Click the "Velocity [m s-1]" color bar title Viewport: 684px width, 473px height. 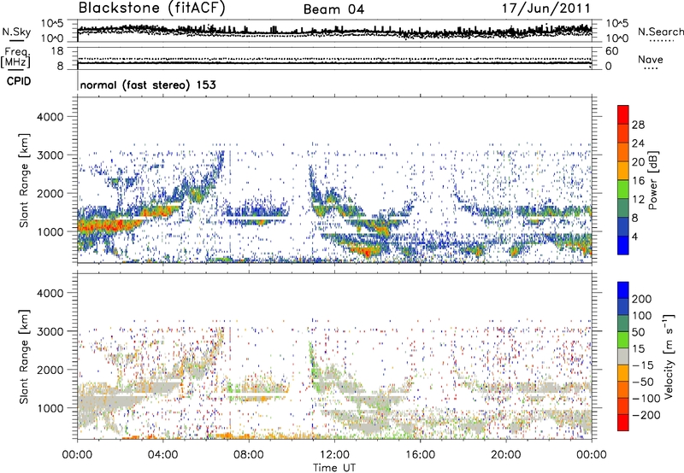pyautogui.click(x=669, y=356)
